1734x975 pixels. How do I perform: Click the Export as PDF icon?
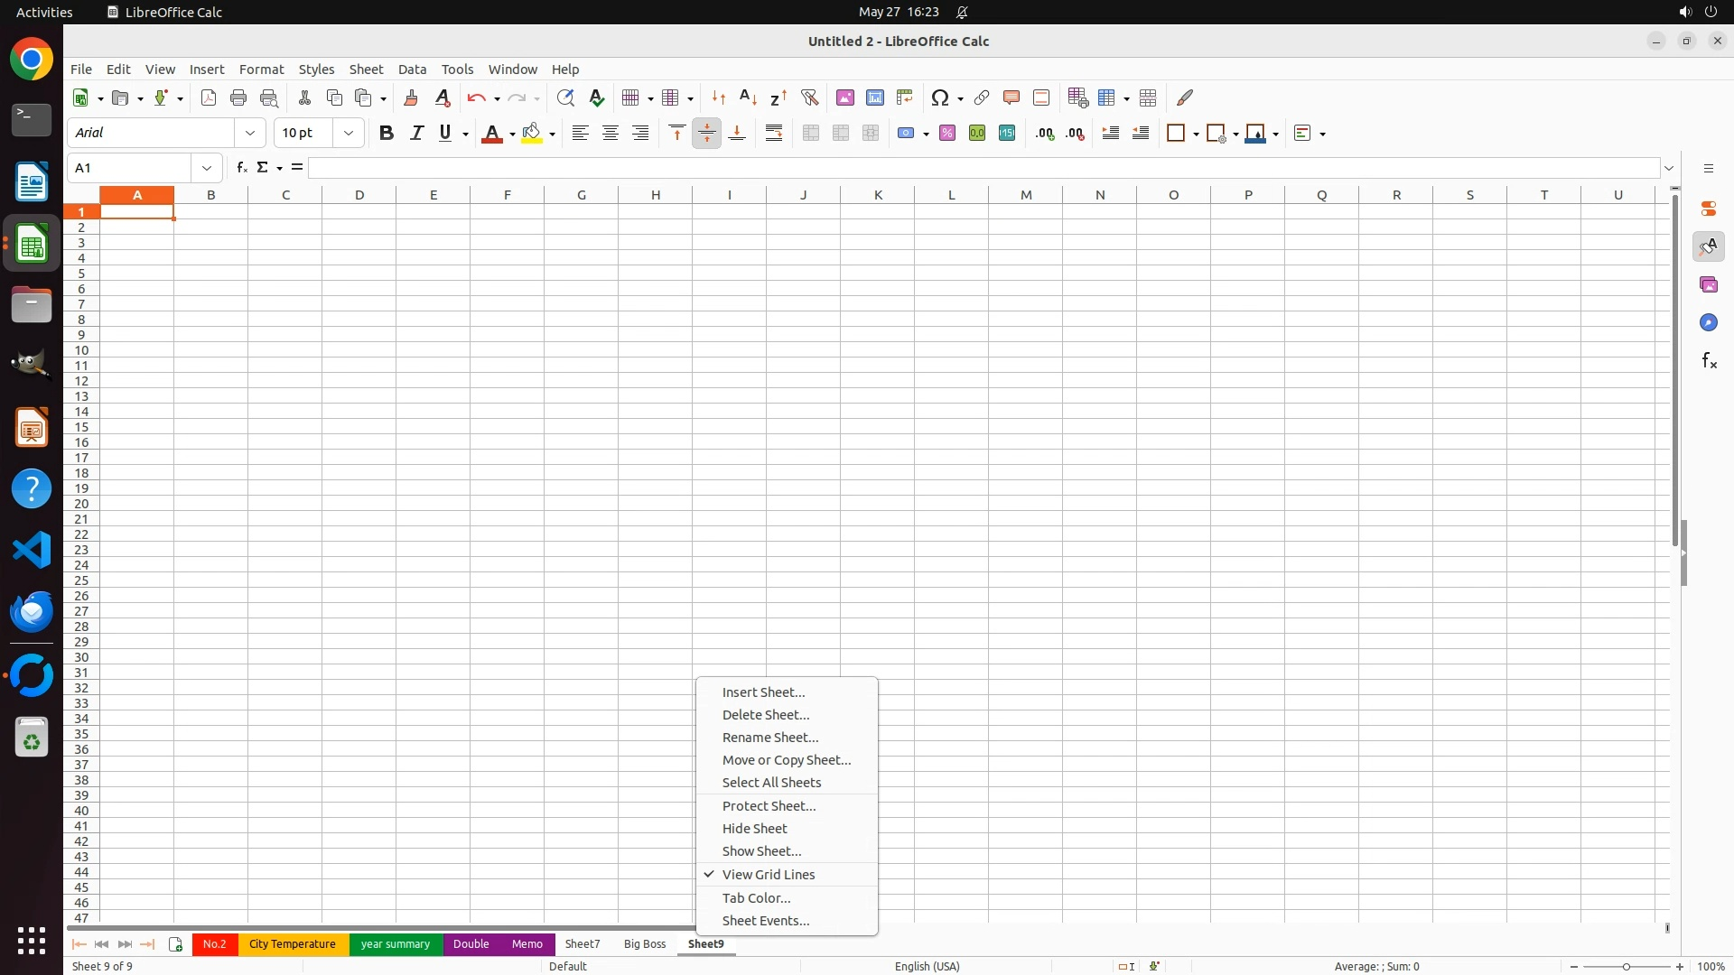pos(209,97)
